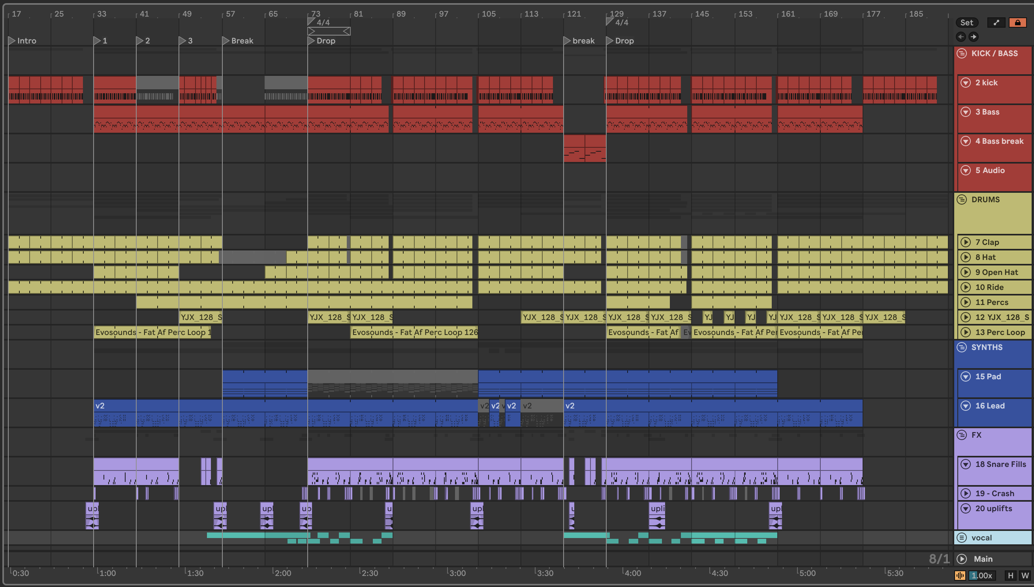This screenshot has height=587, width=1034.
Task: Toggle the automation lock button
Action: point(1017,23)
